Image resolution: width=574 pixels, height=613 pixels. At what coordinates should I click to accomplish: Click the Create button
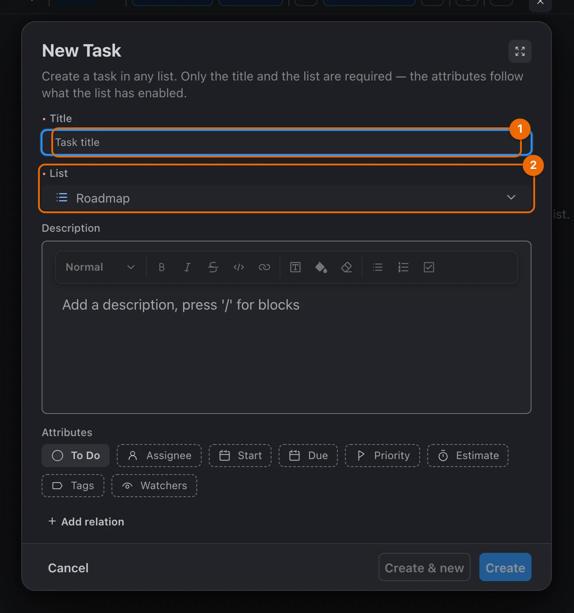click(505, 567)
